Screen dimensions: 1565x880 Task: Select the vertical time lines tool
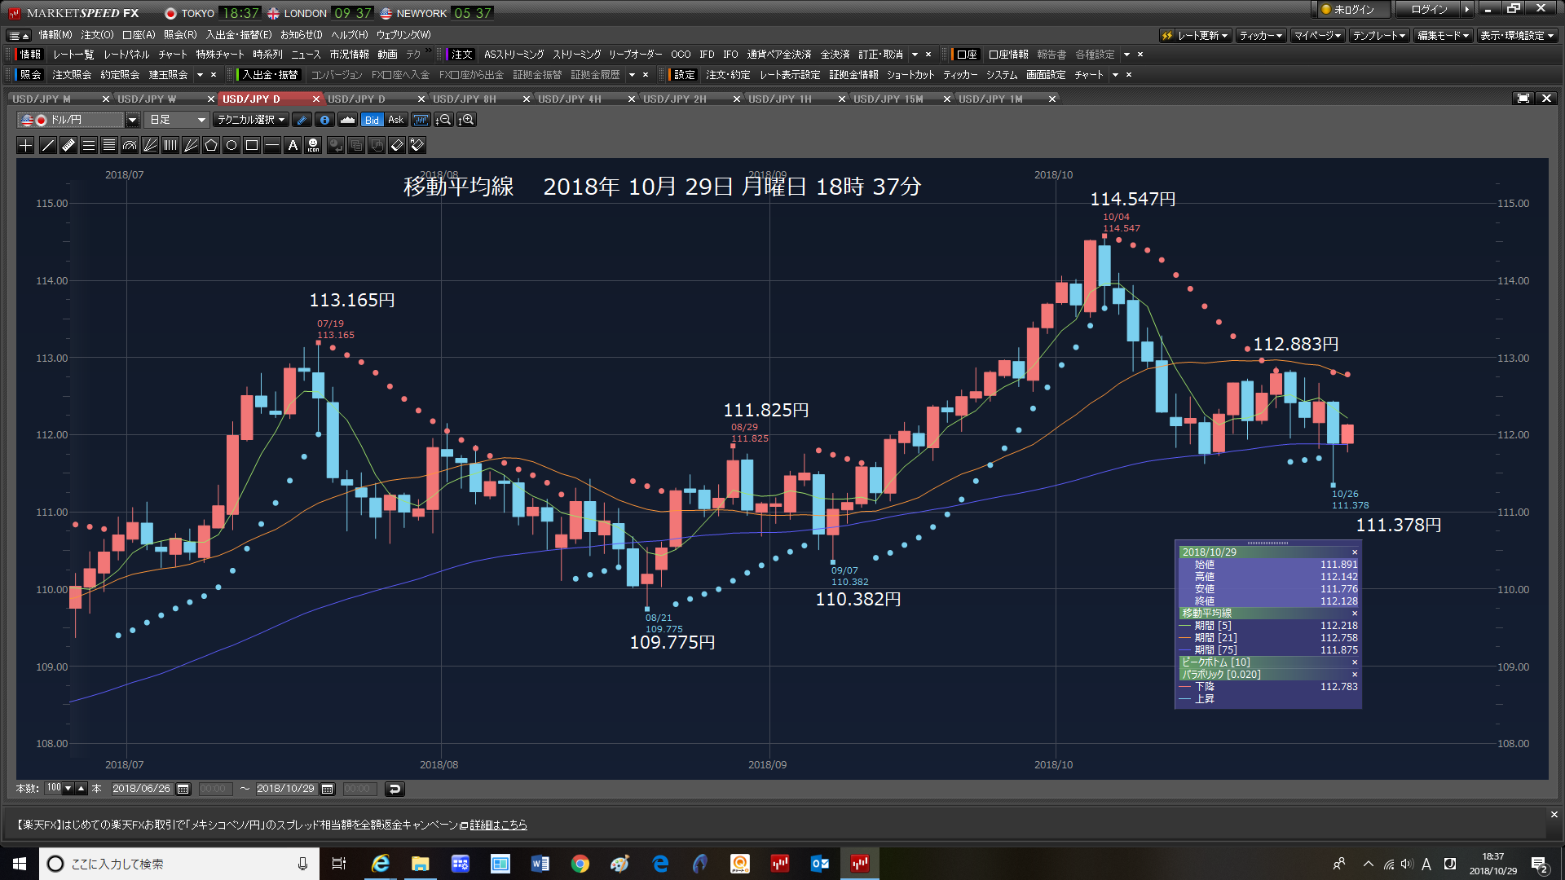tap(170, 146)
